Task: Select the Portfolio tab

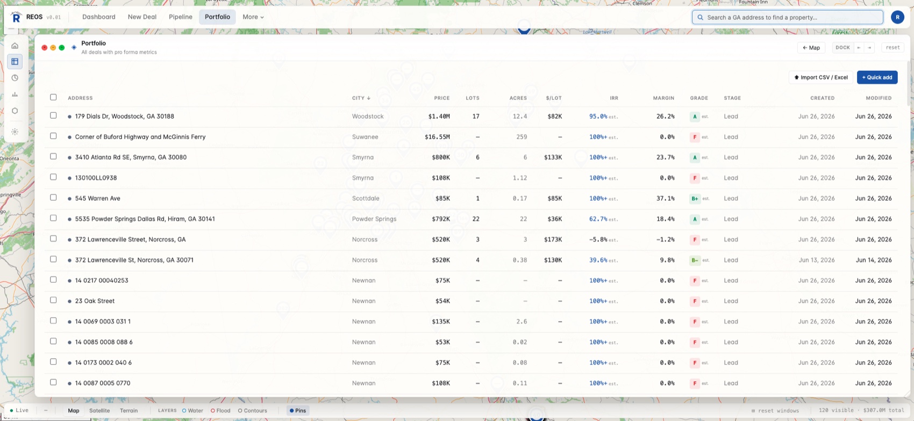Action: click(x=217, y=17)
